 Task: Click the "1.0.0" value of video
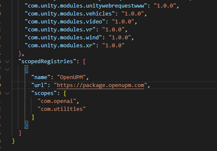point(123,22)
